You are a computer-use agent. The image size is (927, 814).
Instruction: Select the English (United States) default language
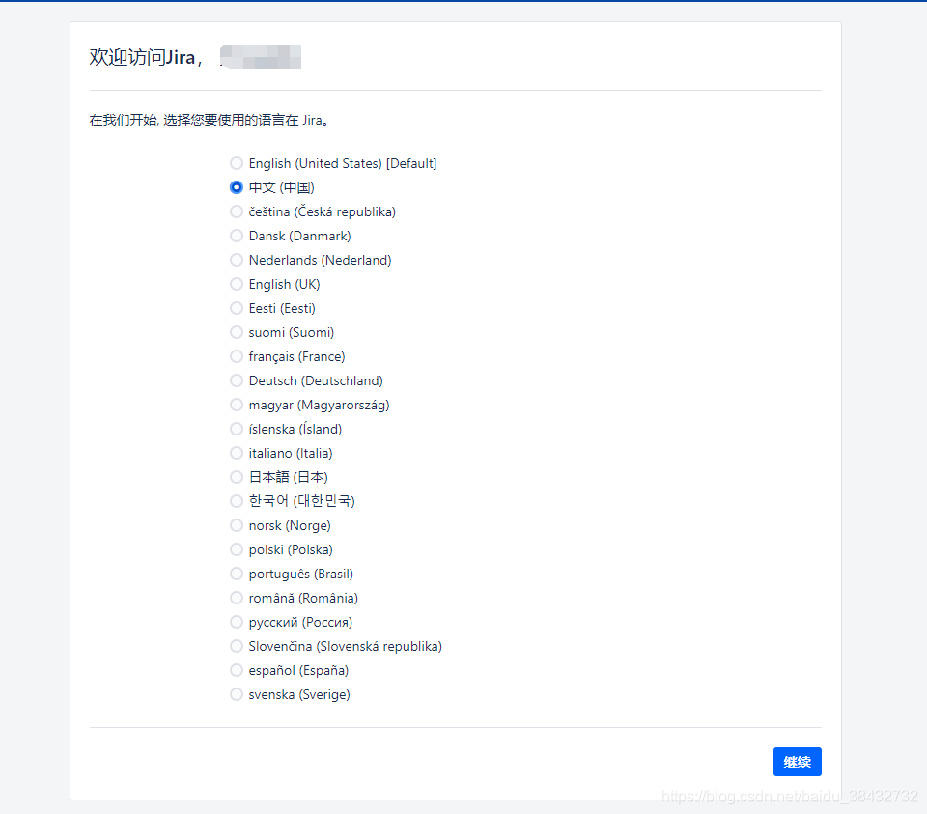[237, 163]
